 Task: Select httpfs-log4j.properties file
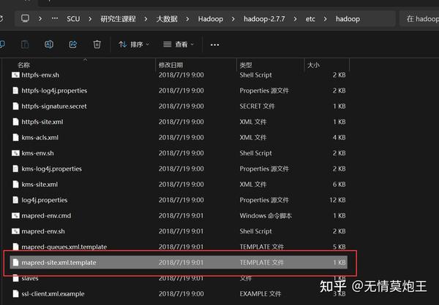point(179,90)
